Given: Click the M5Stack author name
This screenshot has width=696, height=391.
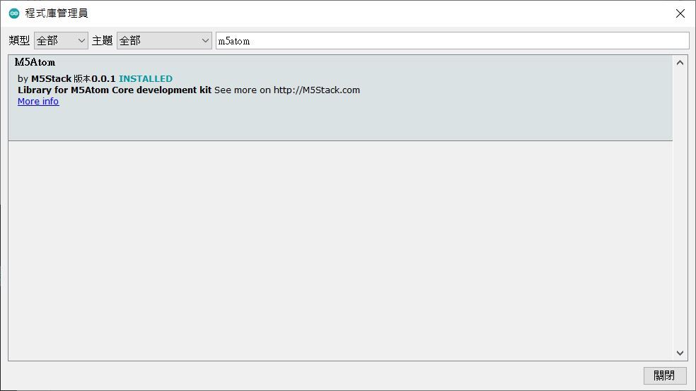Looking at the screenshot, I should [x=51, y=79].
